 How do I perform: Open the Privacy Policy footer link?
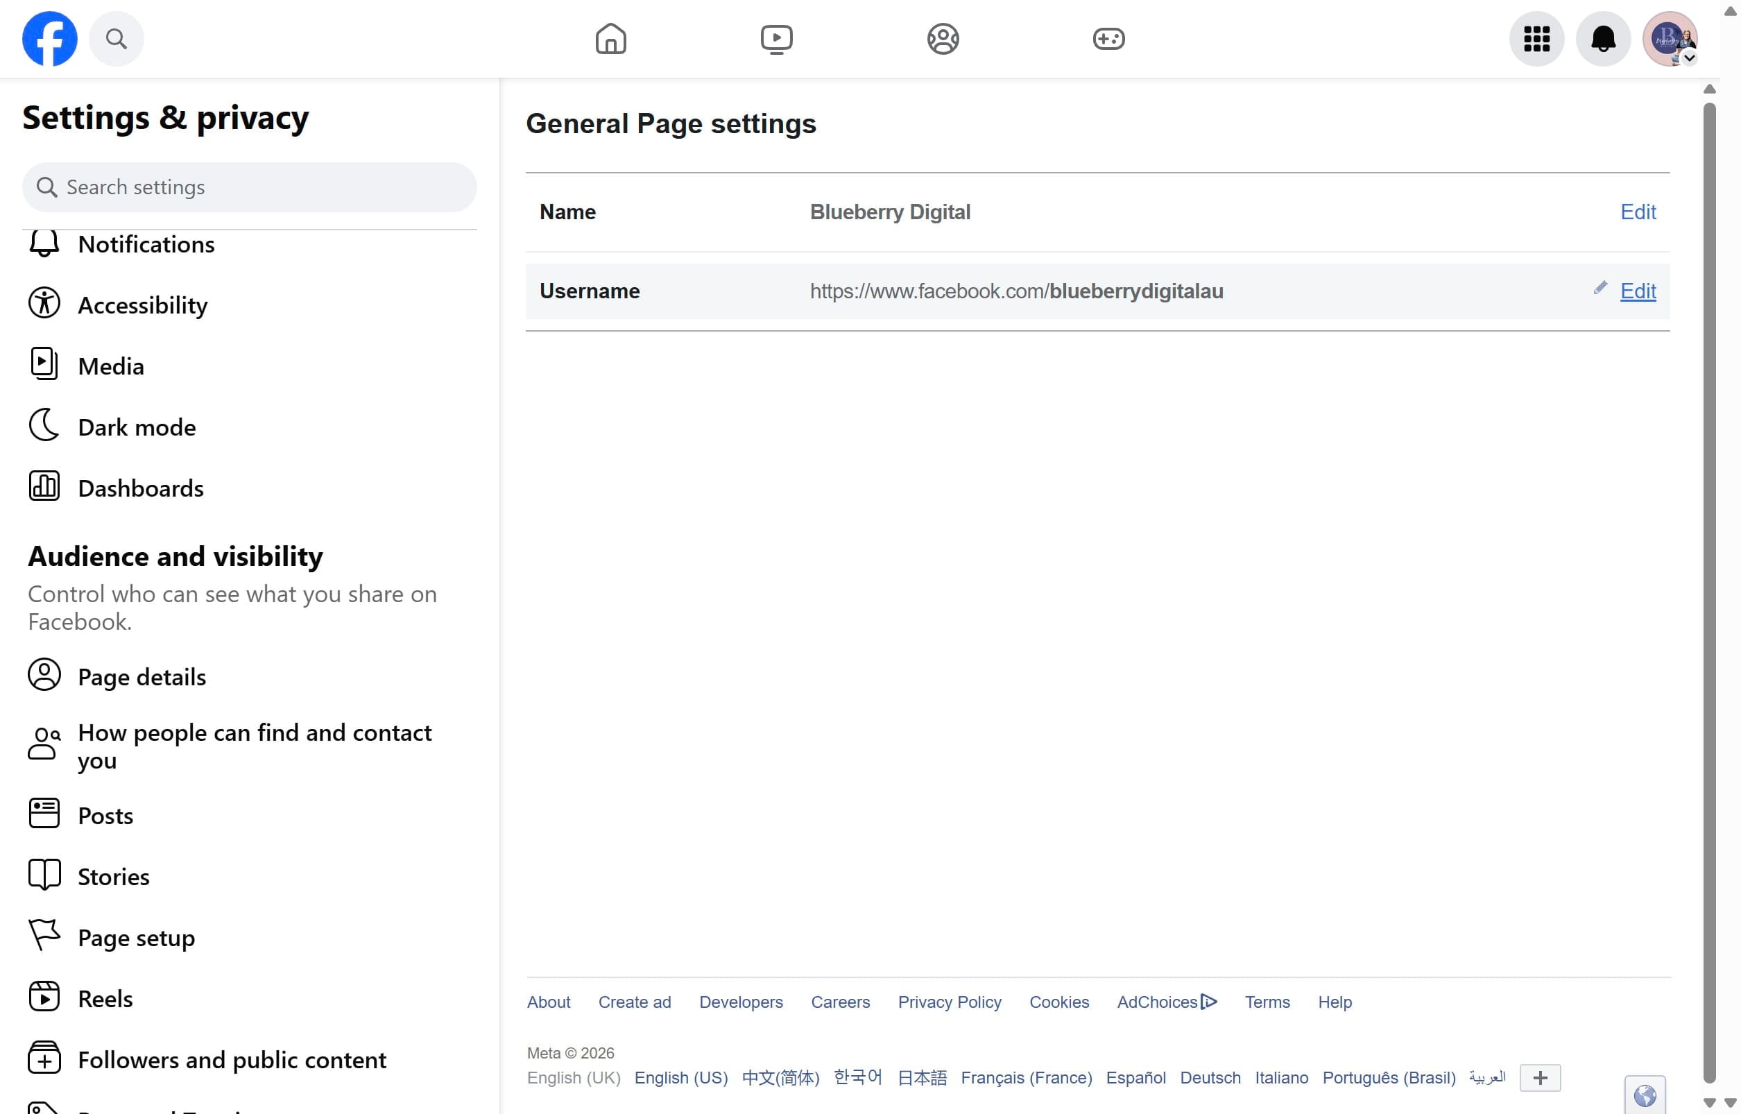949,1002
